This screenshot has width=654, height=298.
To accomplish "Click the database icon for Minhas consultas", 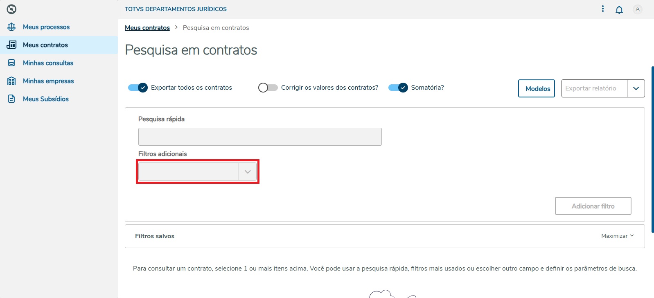I will (11, 63).
